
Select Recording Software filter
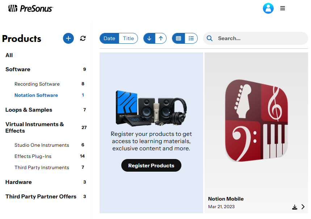pyautogui.click(x=37, y=84)
